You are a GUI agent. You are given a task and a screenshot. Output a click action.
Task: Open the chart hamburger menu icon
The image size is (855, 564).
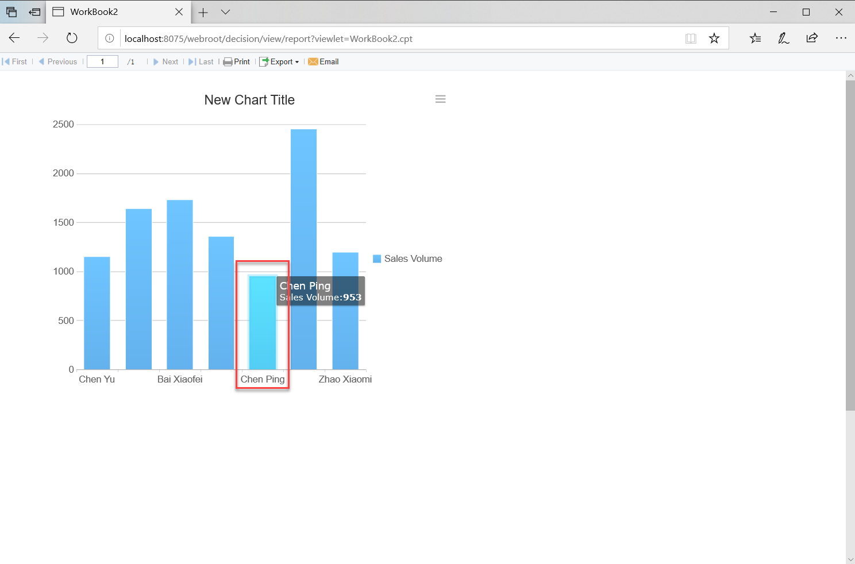coord(440,99)
